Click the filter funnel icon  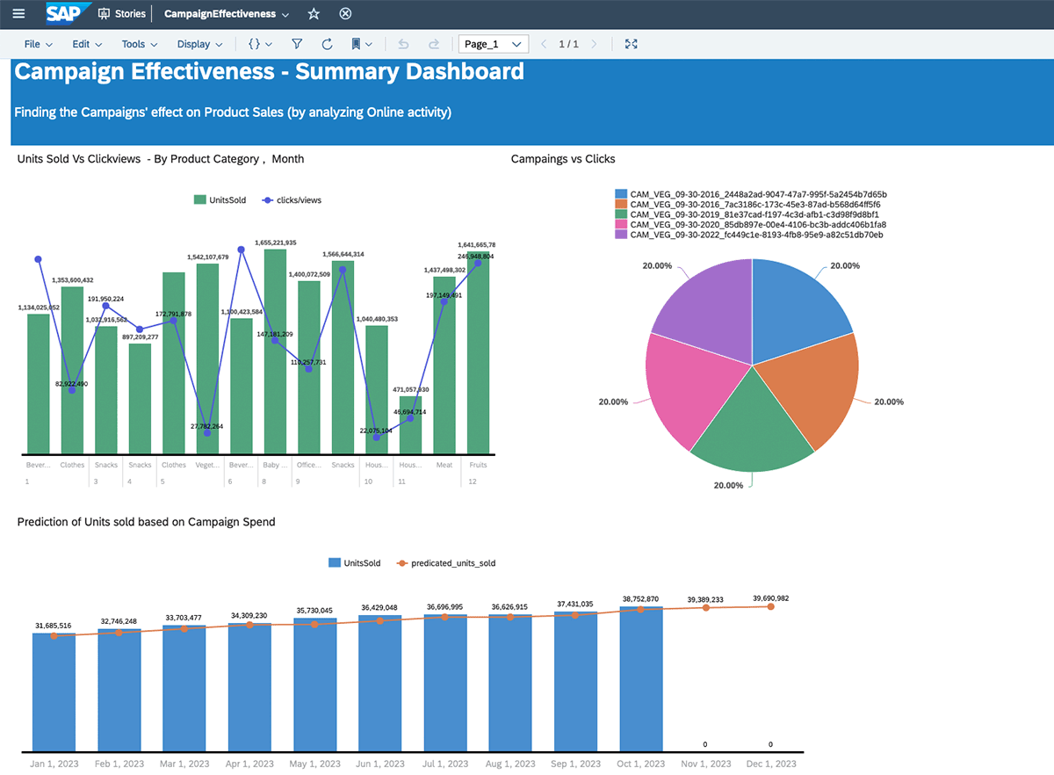pyautogui.click(x=297, y=44)
